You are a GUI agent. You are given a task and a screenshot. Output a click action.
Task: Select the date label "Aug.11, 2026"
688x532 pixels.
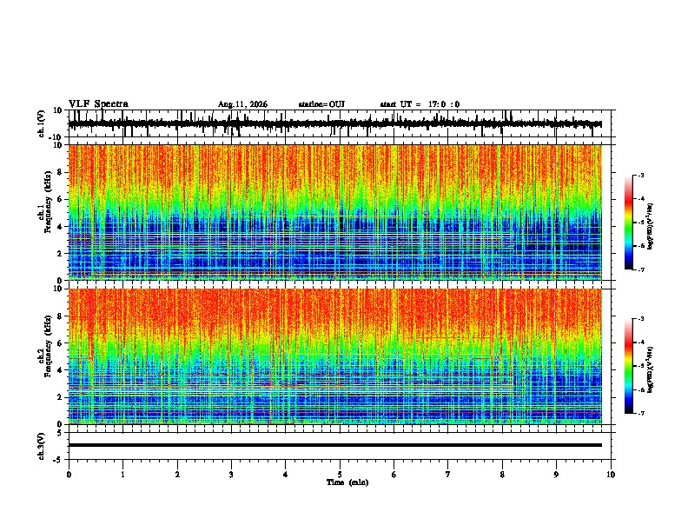242,104
